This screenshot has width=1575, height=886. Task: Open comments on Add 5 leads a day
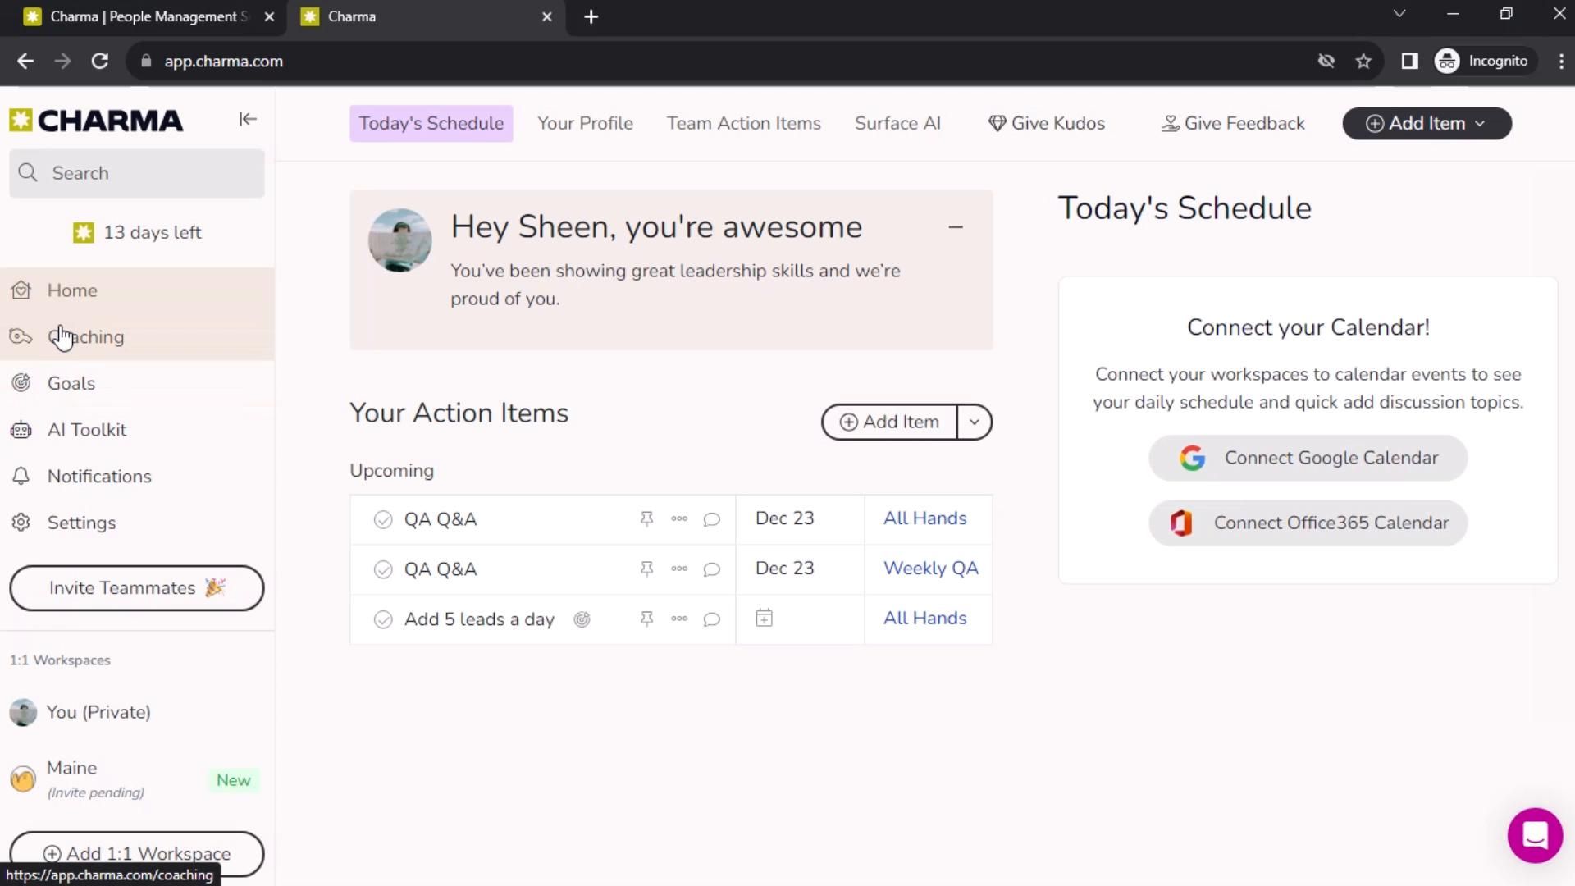click(712, 620)
